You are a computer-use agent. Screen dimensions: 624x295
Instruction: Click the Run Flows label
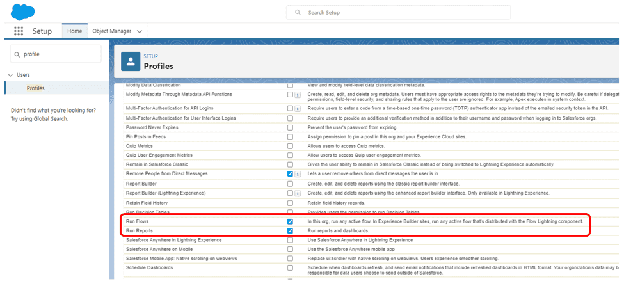pos(138,221)
